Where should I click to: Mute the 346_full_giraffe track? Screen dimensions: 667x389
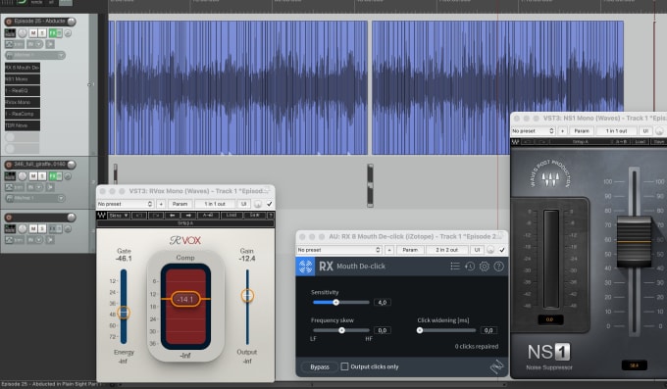tap(33, 175)
